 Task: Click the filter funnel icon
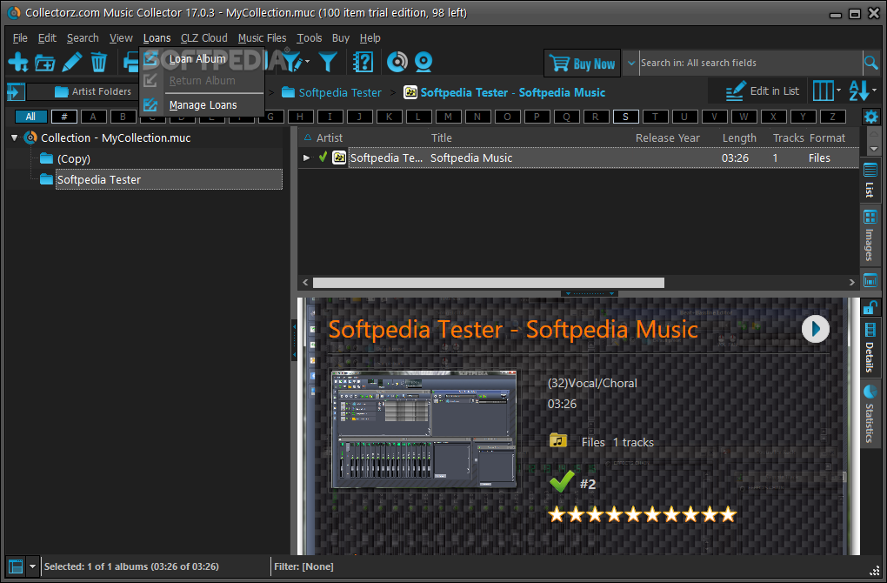[x=328, y=62]
